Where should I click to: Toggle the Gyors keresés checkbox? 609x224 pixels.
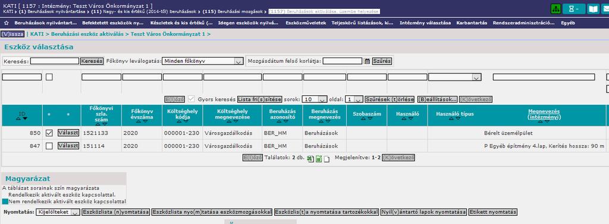(x=192, y=99)
